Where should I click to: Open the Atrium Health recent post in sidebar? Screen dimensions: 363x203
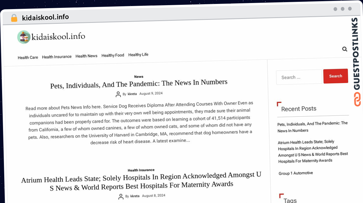point(313,151)
